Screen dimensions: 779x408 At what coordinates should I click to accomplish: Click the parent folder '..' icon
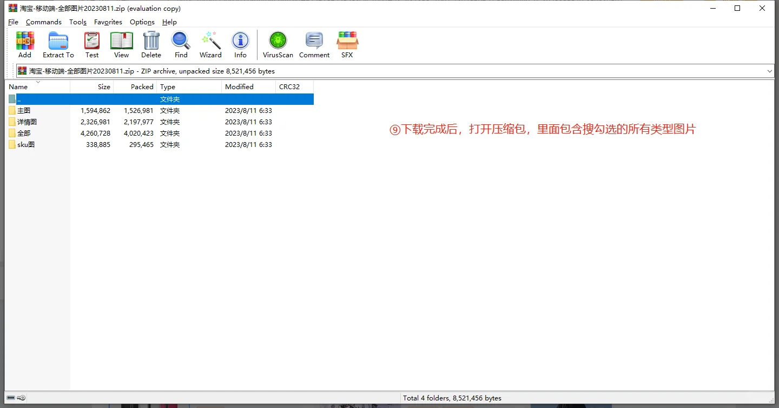[12, 99]
